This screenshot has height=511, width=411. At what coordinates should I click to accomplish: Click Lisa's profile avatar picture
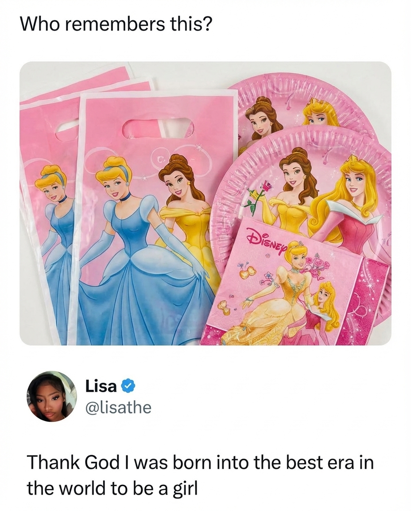pyautogui.click(x=52, y=396)
